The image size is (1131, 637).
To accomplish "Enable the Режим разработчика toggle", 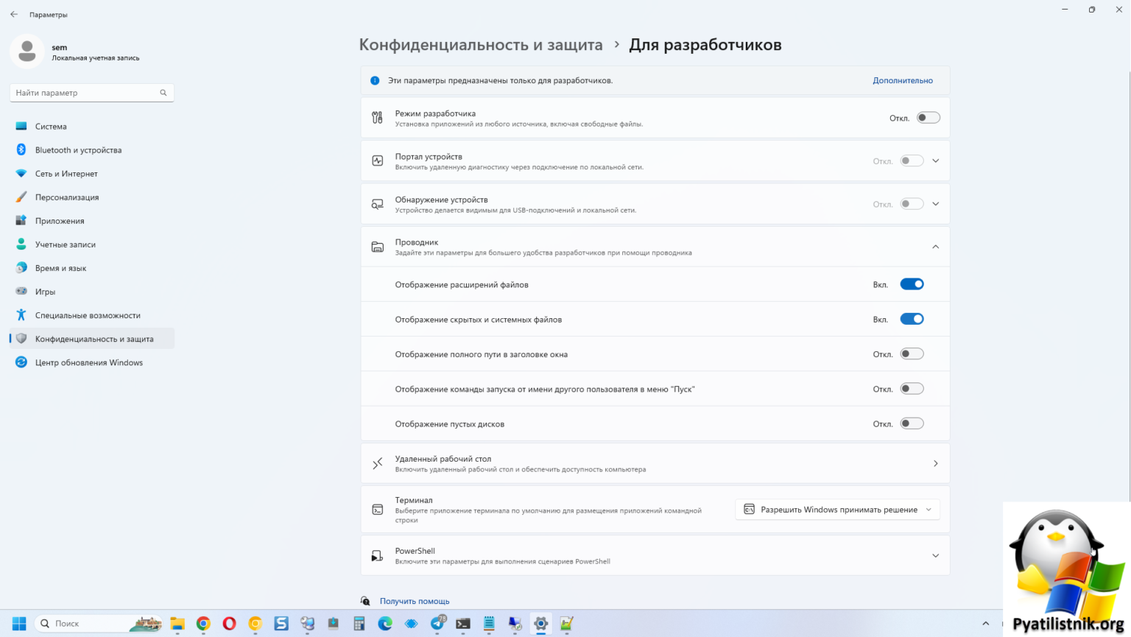I will pyautogui.click(x=928, y=118).
